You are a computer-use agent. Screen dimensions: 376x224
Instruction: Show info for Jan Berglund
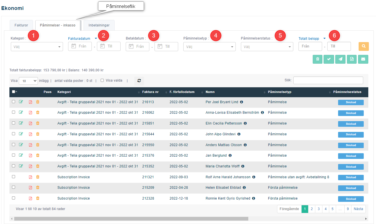[x=230, y=155]
